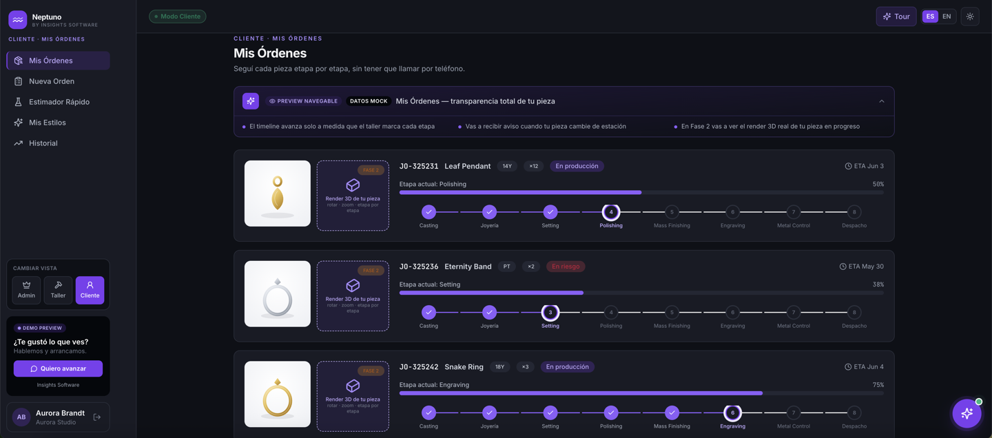
Task: Expand the Eternity Band 3D render placeholder
Action: (x=353, y=295)
